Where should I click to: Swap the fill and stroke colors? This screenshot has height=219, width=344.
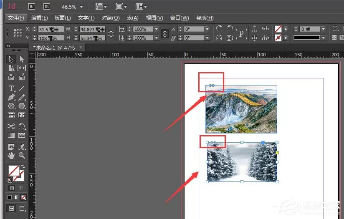[x=23, y=166]
